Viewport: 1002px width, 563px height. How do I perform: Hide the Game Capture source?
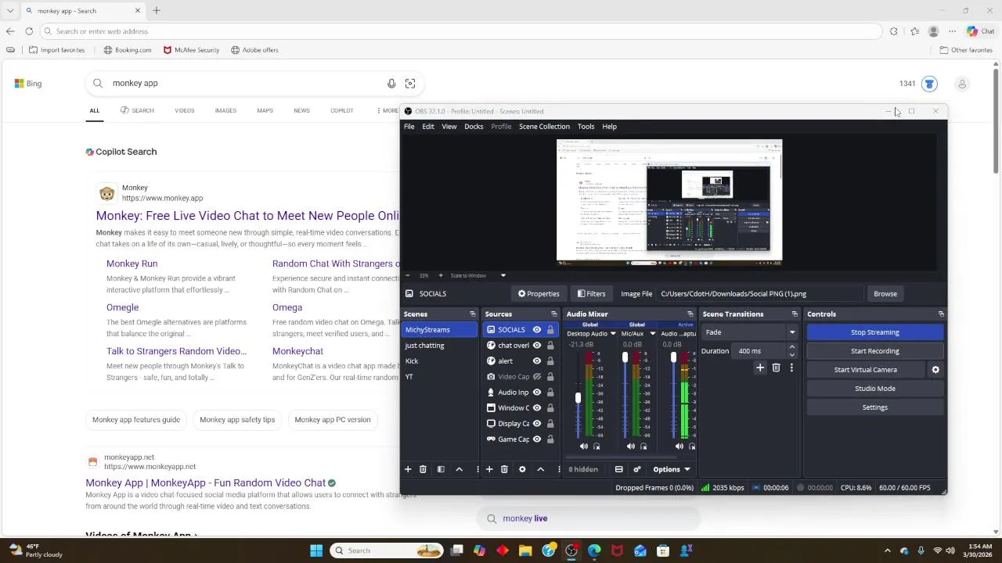537,439
